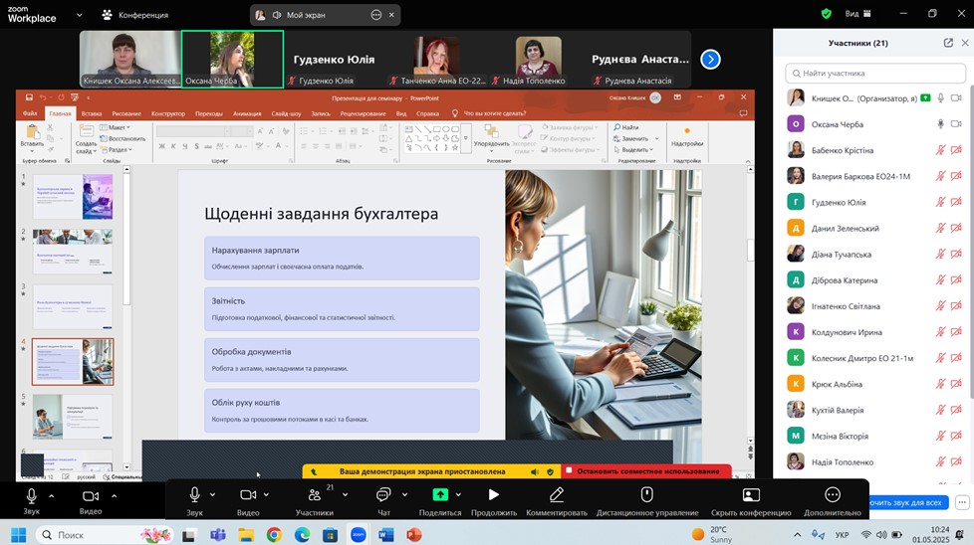Click the Заменить command in ribbon
The height and width of the screenshot is (545, 974).
(634, 138)
